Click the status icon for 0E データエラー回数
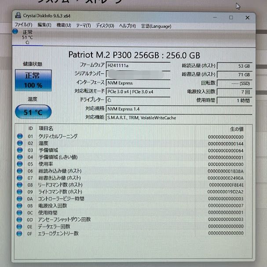This screenshot has width=267, height=267. pos(20,226)
